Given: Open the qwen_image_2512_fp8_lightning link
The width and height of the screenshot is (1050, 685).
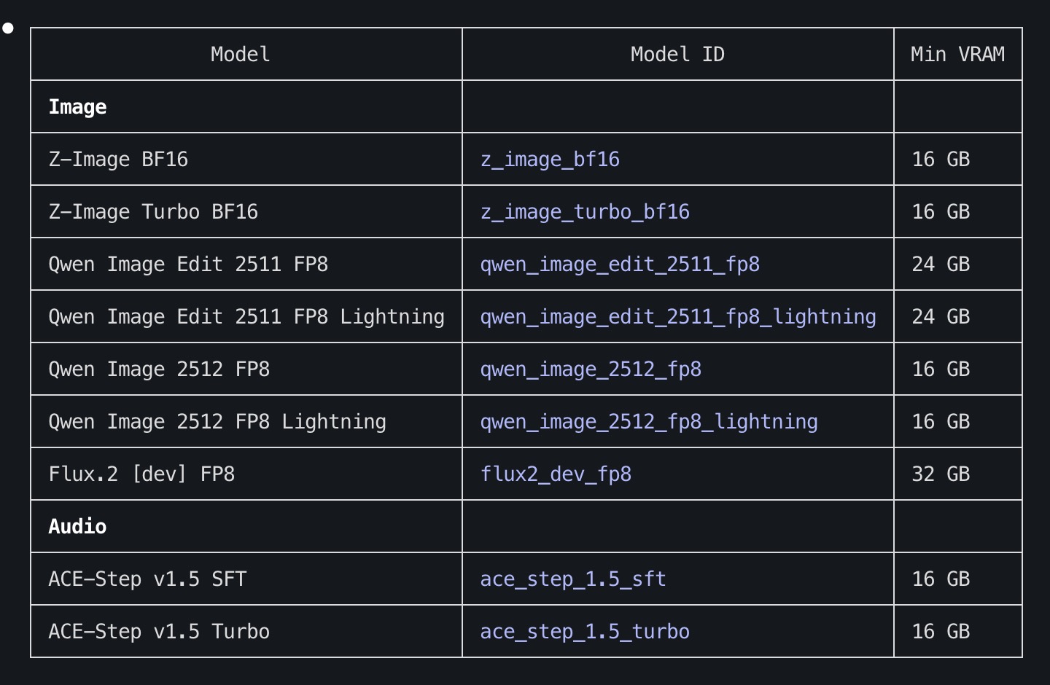Looking at the screenshot, I should [649, 422].
